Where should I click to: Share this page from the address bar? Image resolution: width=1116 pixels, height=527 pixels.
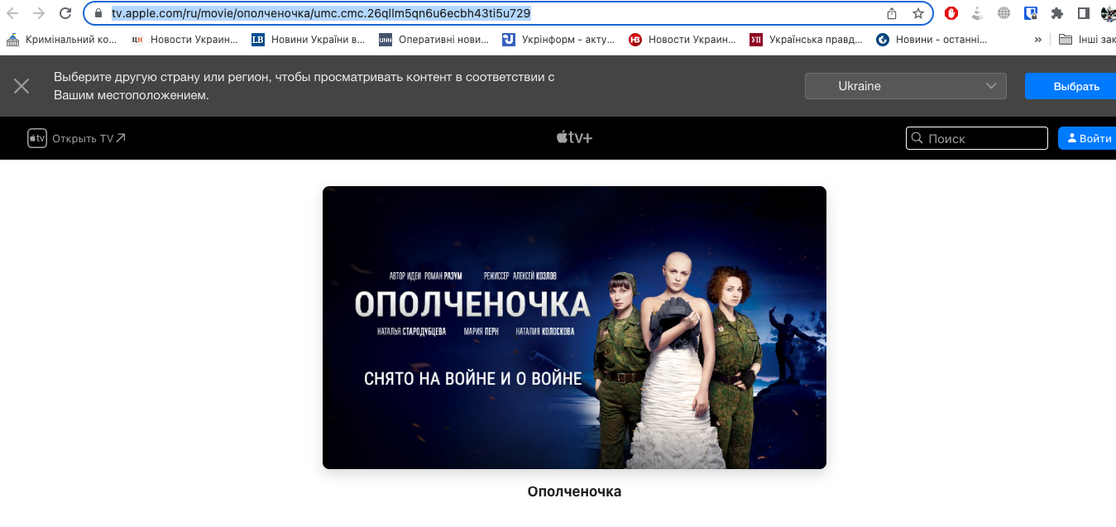(892, 13)
